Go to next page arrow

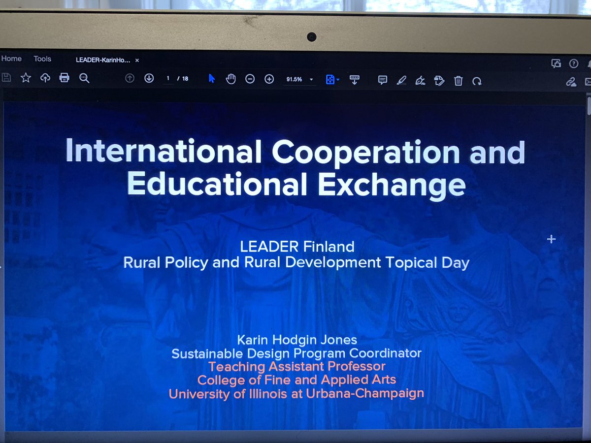coord(149,78)
